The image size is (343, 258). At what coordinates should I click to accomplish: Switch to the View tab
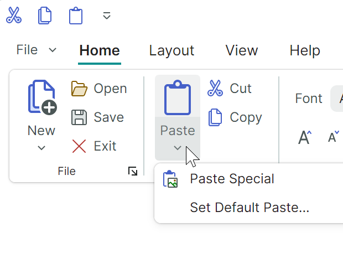(241, 50)
